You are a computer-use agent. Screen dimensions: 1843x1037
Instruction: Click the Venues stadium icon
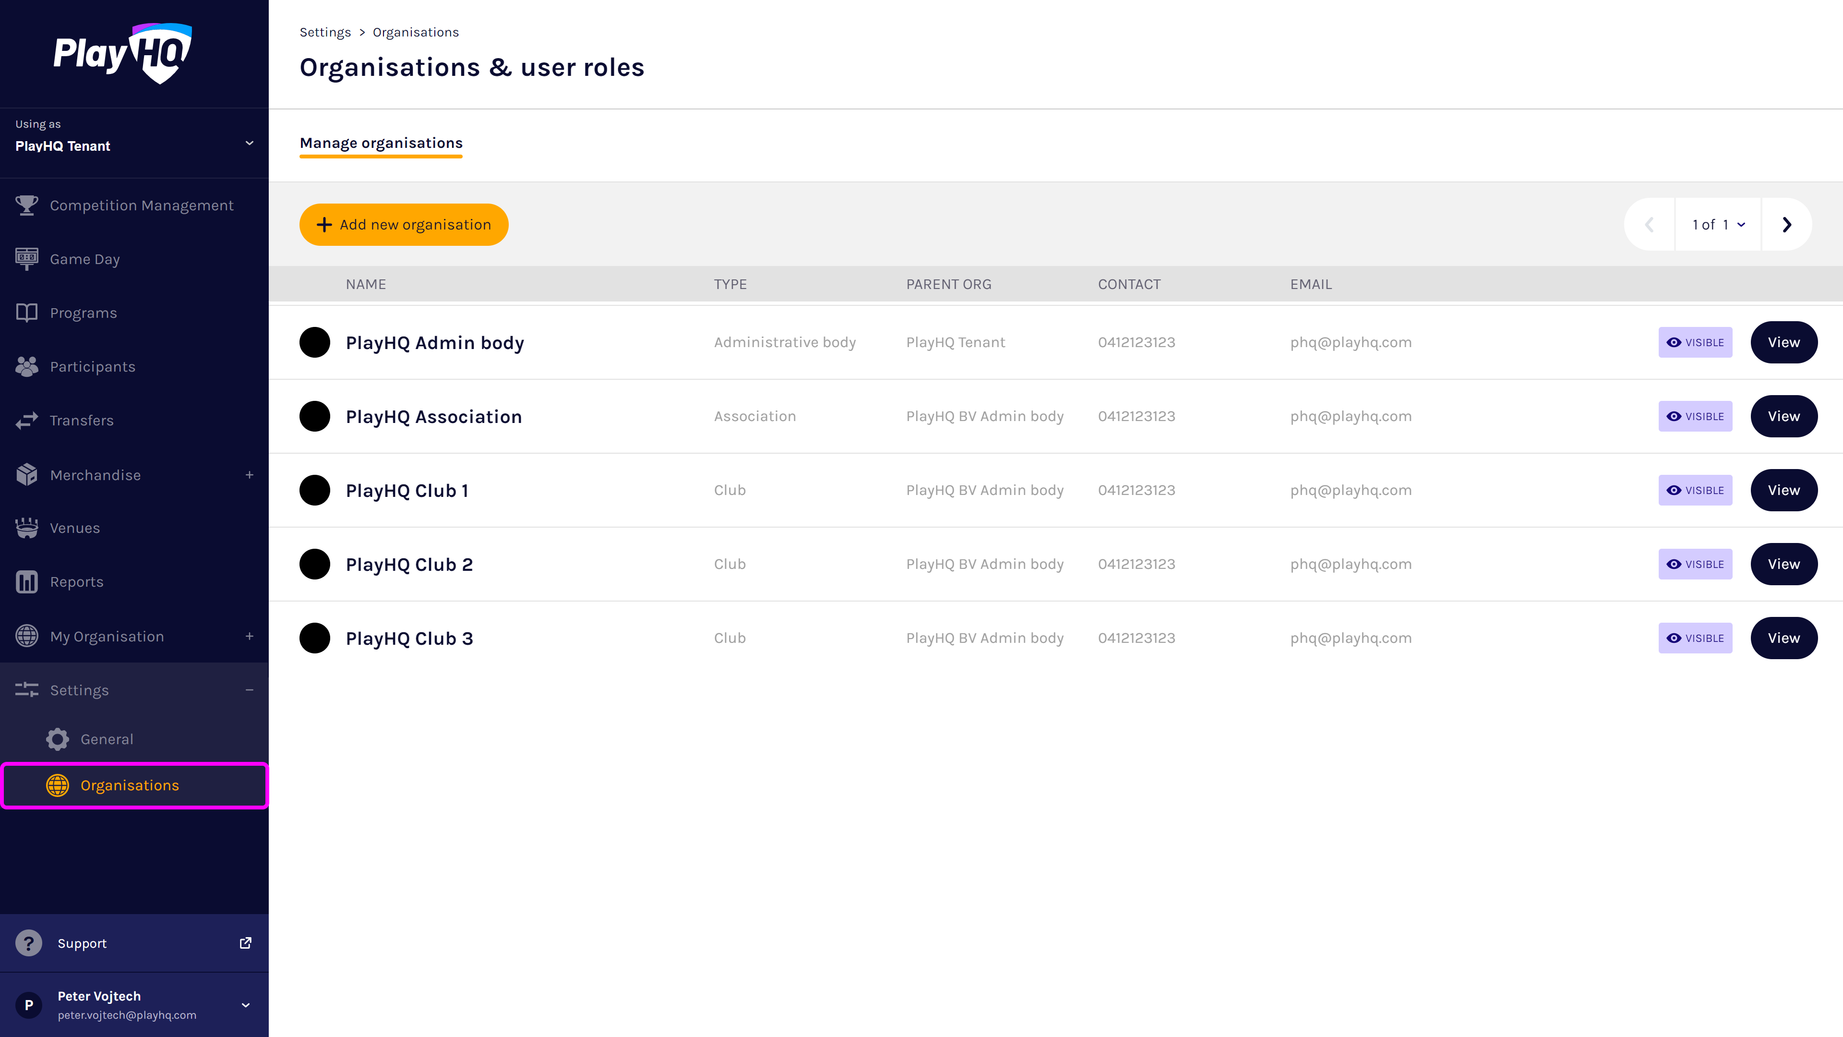[26, 528]
